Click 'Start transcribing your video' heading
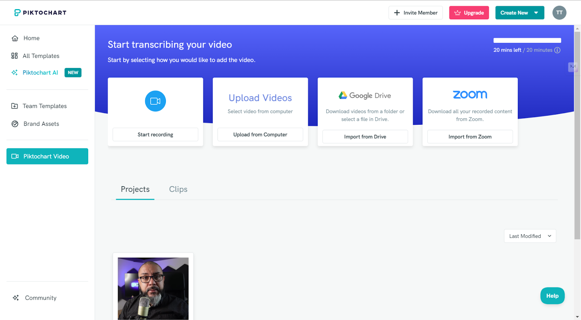Screen dimensions: 581x320 pos(170,45)
